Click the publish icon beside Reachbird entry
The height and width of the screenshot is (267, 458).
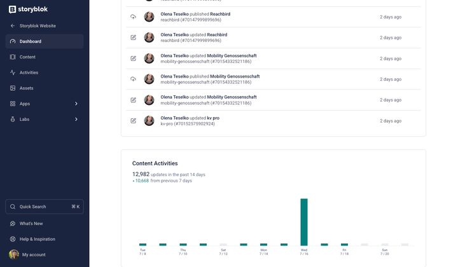133,17
